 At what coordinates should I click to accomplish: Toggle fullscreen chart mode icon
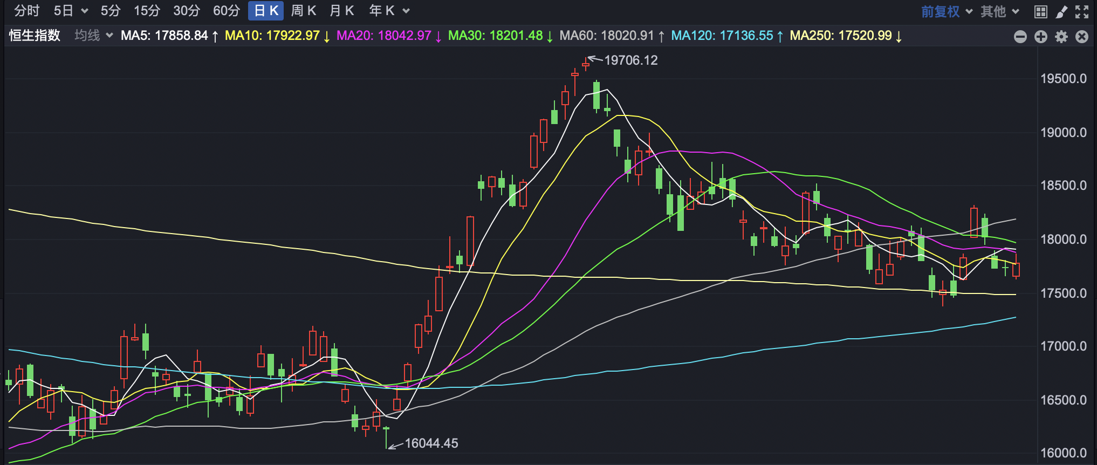pyautogui.click(x=1082, y=11)
